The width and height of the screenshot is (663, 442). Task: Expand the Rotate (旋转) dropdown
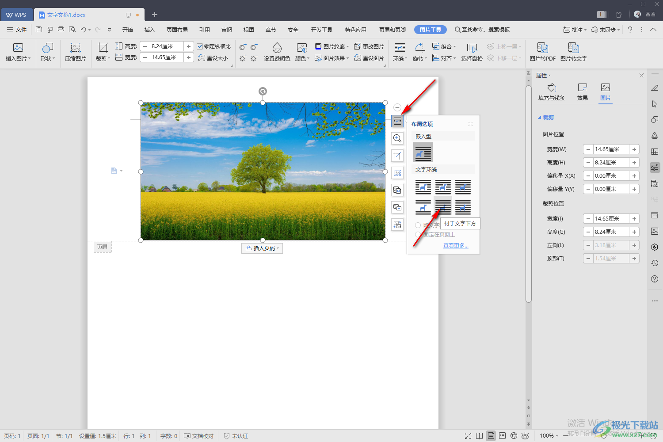click(420, 52)
